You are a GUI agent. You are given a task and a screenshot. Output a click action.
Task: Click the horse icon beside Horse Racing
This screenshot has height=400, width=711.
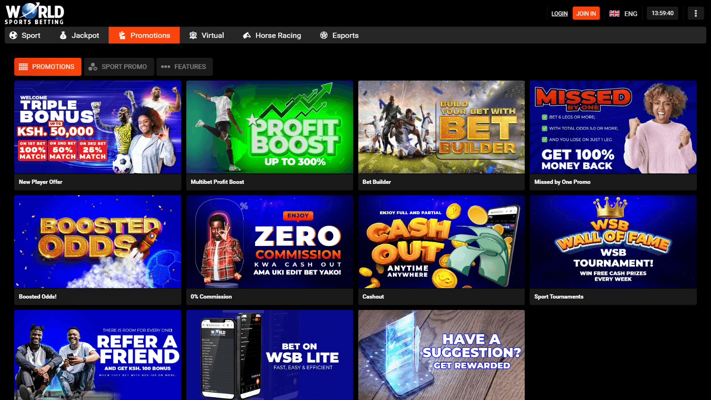[x=247, y=35]
